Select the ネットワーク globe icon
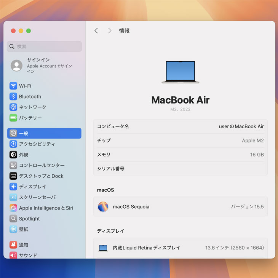This screenshot has height=278, width=278. pyautogui.click(x=13, y=107)
